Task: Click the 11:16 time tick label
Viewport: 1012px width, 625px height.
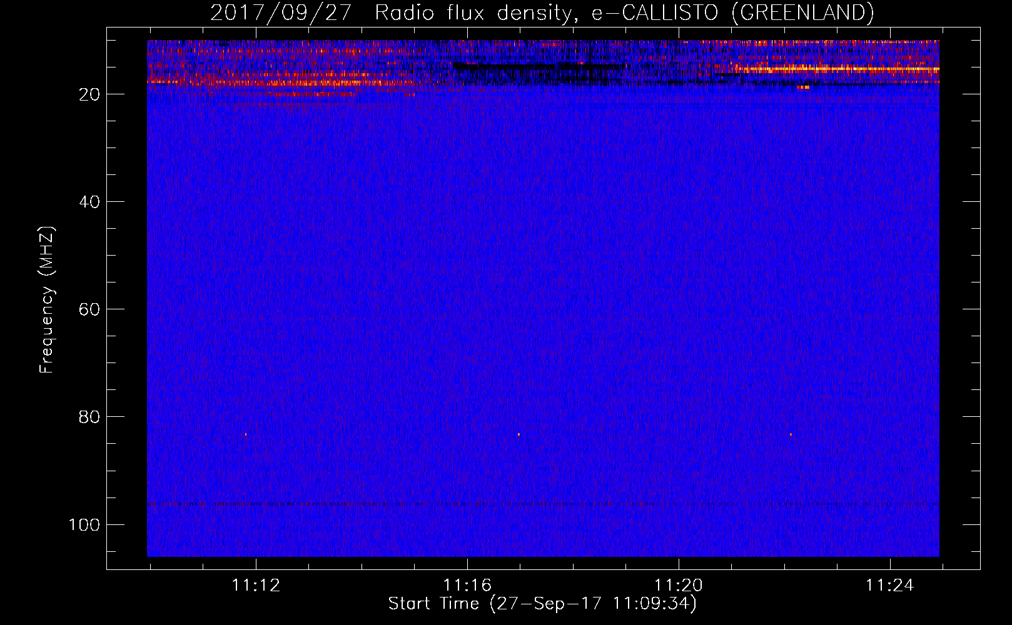Action: point(467,586)
